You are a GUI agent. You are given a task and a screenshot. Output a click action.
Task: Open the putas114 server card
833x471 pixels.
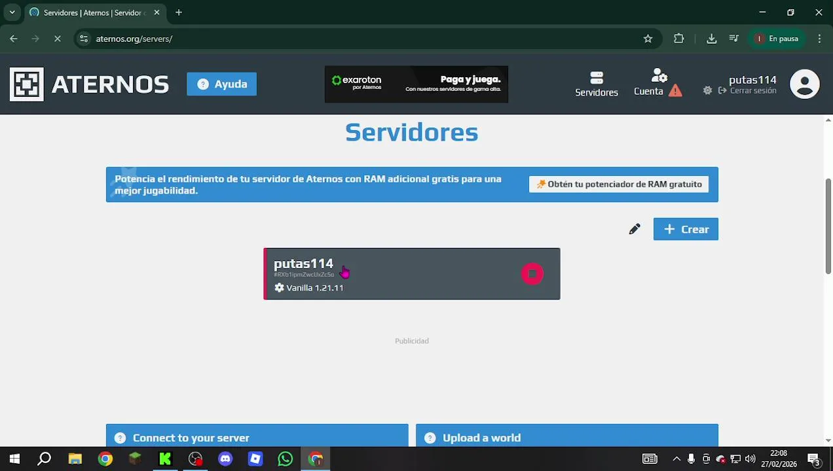(412, 274)
